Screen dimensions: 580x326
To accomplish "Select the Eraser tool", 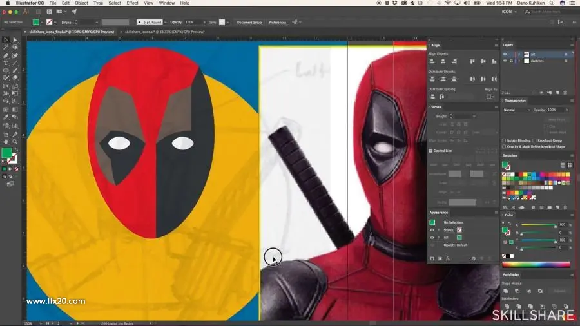I will point(15,78).
